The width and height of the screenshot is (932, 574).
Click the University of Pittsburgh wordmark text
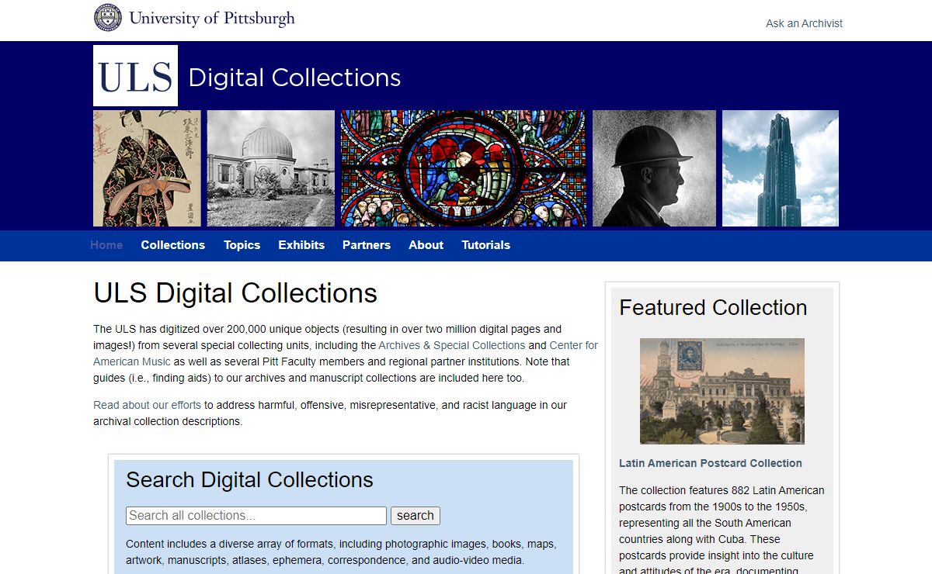[x=212, y=18]
